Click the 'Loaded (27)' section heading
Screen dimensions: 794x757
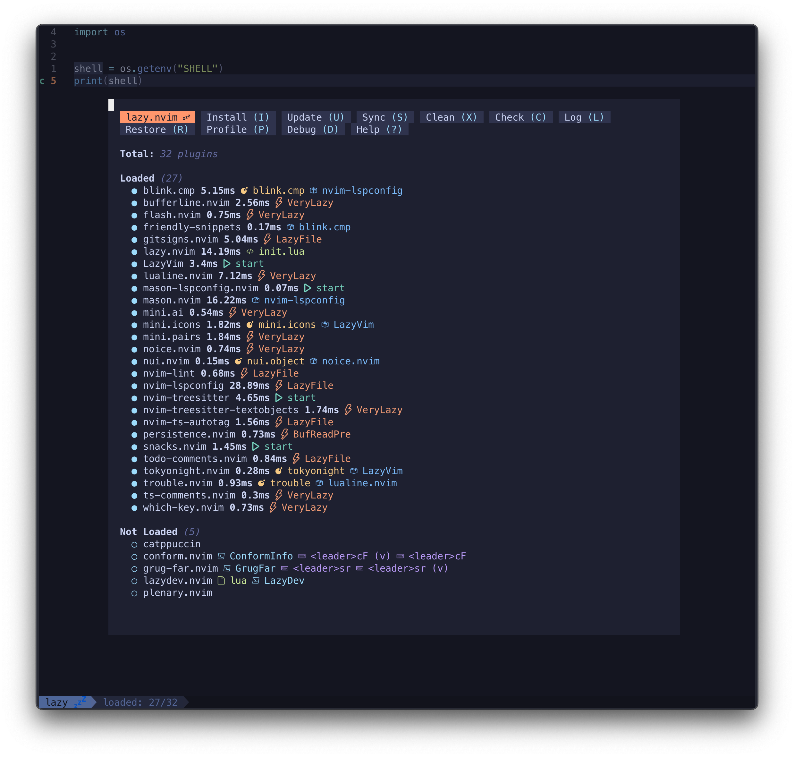click(151, 178)
